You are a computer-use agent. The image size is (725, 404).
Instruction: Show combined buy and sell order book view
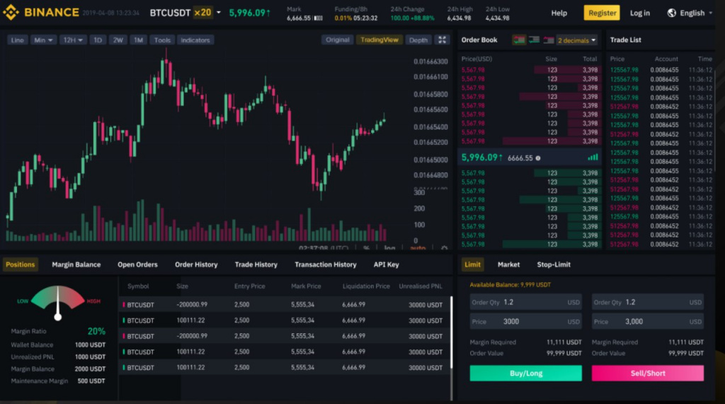tap(519, 40)
